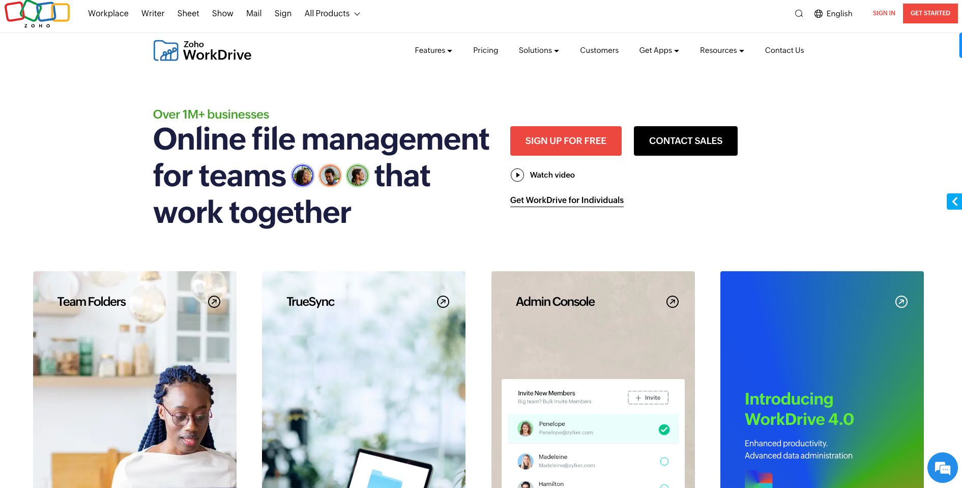Open the Workplace menu item
The image size is (962, 488).
pos(108,14)
